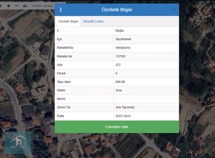Click the Muğla value in İl row
The width and height of the screenshot is (215, 158).
[120, 31]
